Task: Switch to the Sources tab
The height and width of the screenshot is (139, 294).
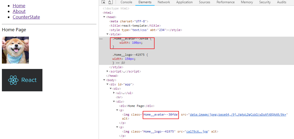Action: click(x=205, y=2)
